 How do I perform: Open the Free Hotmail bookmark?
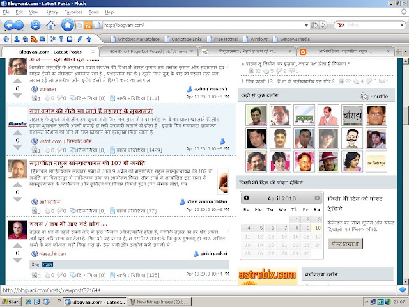pos(223,39)
